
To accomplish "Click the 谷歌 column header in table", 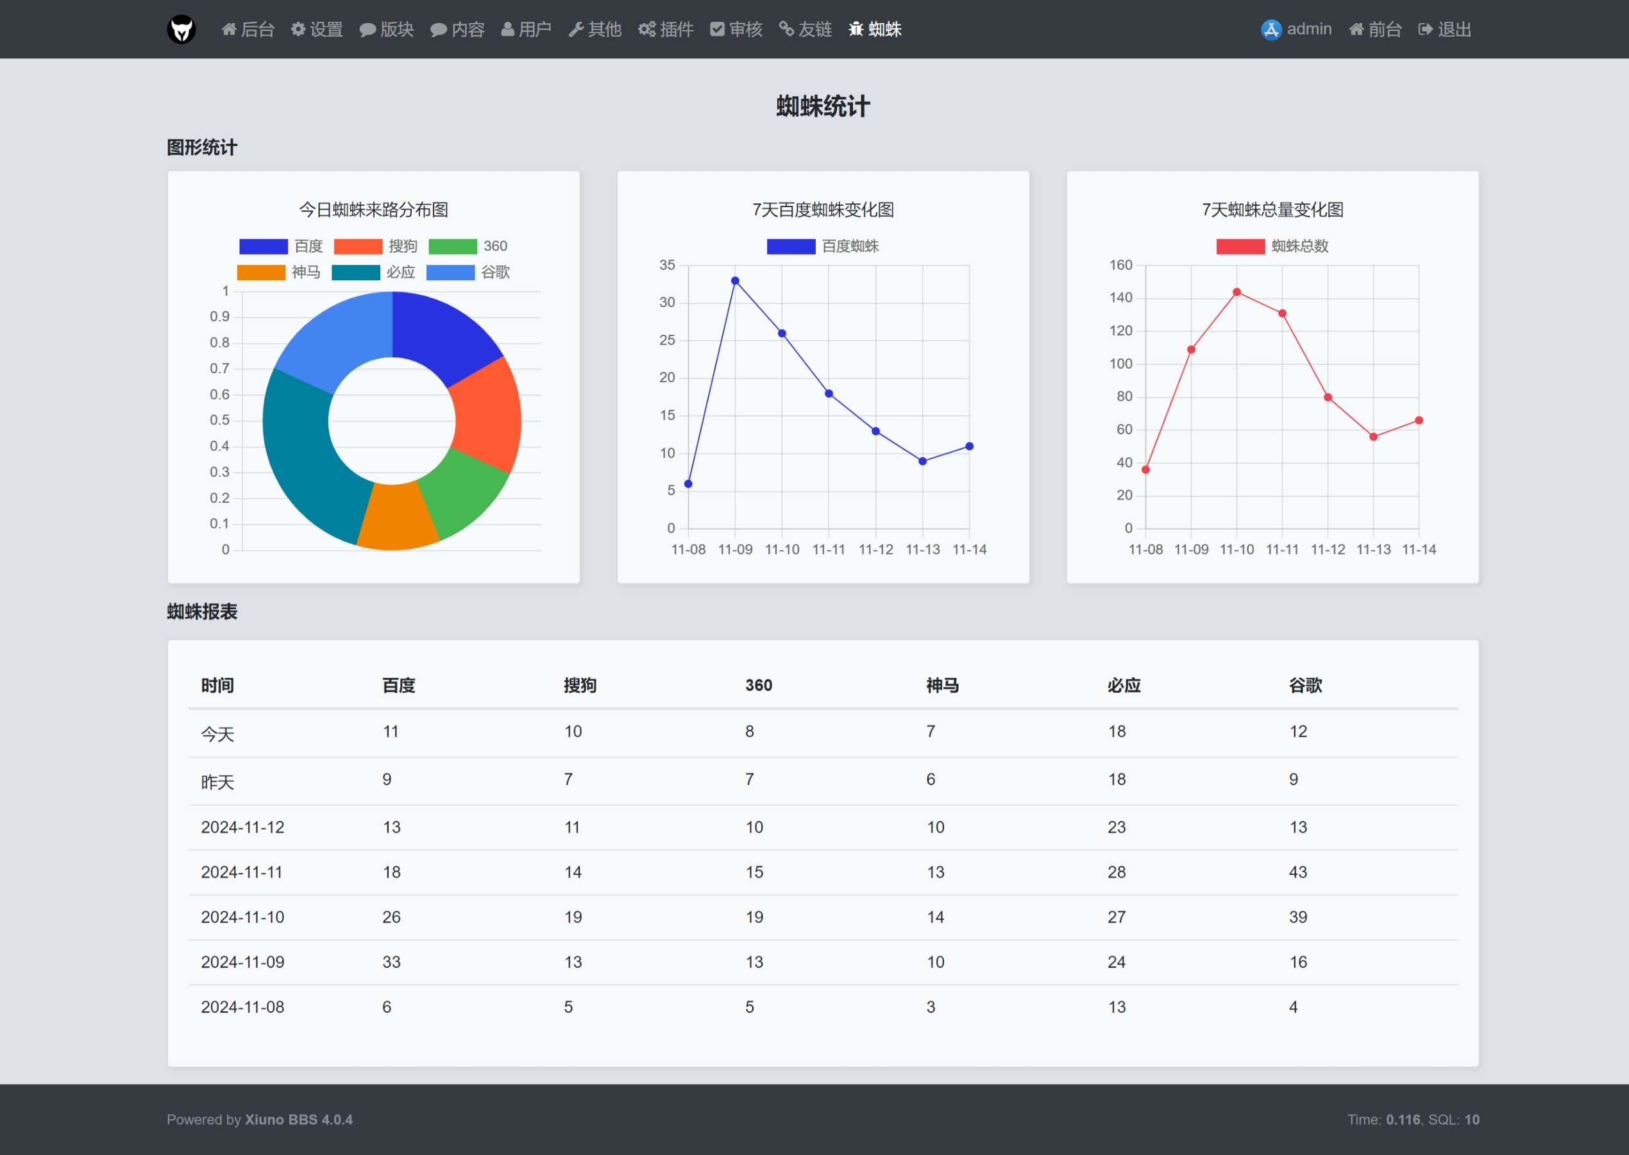I will click(x=1306, y=686).
